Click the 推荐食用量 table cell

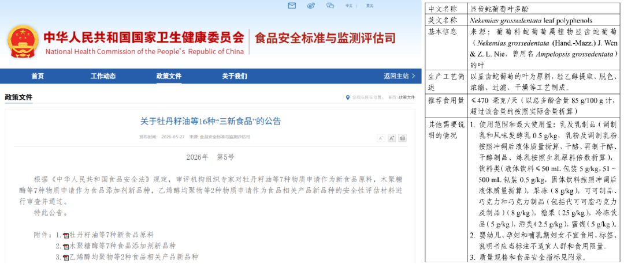click(x=447, y=105)
